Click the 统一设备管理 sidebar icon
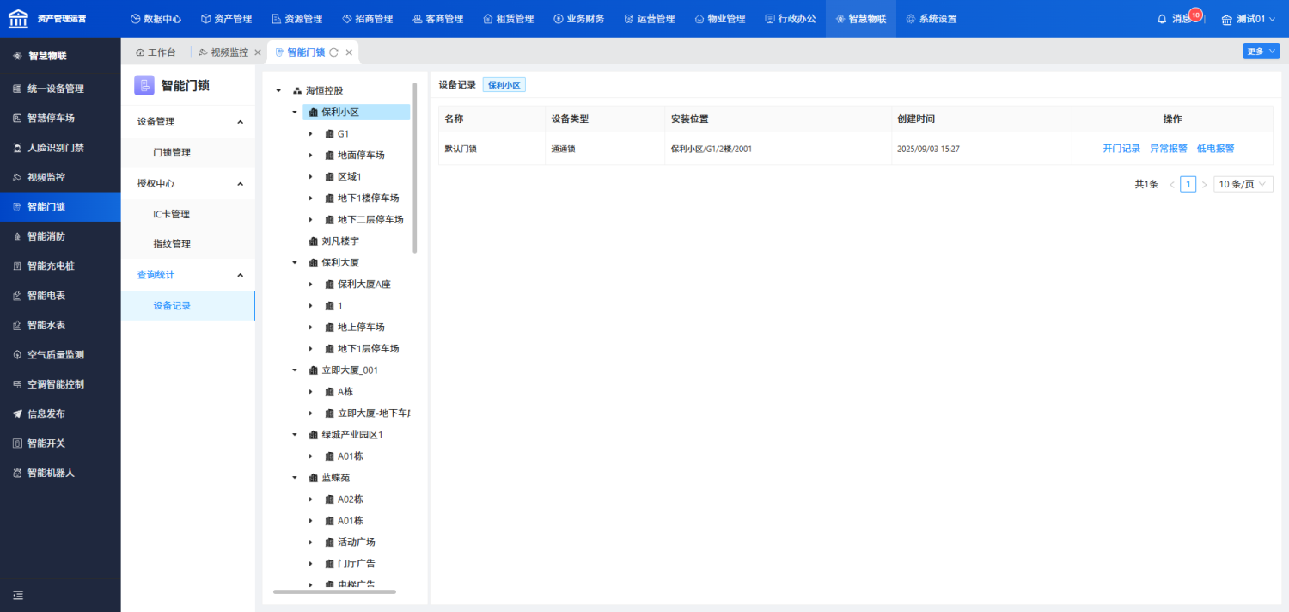 [x=17, y=89]
